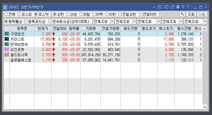Open the fifth 전체조회 dropdown

(x=205, y=21)
